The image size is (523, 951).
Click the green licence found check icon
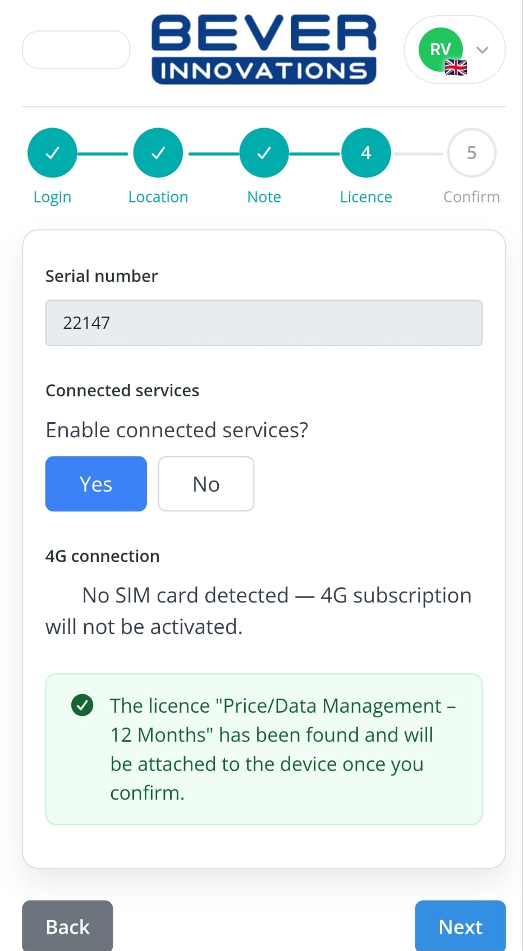click(82, 705)
